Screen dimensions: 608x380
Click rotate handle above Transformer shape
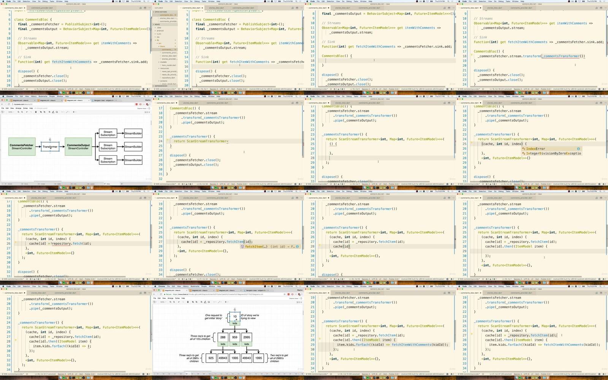click(50, 139)
